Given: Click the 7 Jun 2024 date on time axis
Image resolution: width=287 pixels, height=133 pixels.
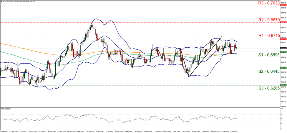Looking at the screenshot, I should tap(234, 131).
